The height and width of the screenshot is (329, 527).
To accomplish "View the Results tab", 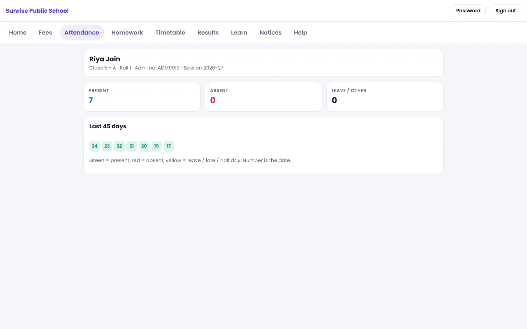I will tap(208, 32).
